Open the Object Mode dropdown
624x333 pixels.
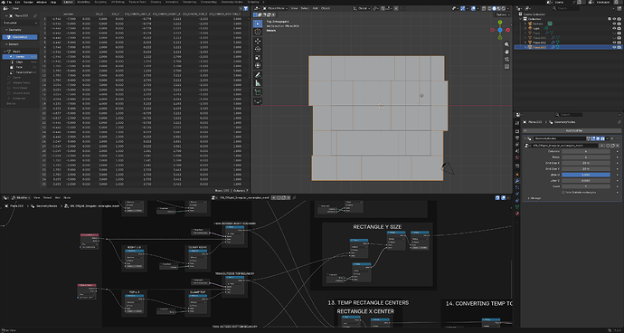tap(275, 8)
